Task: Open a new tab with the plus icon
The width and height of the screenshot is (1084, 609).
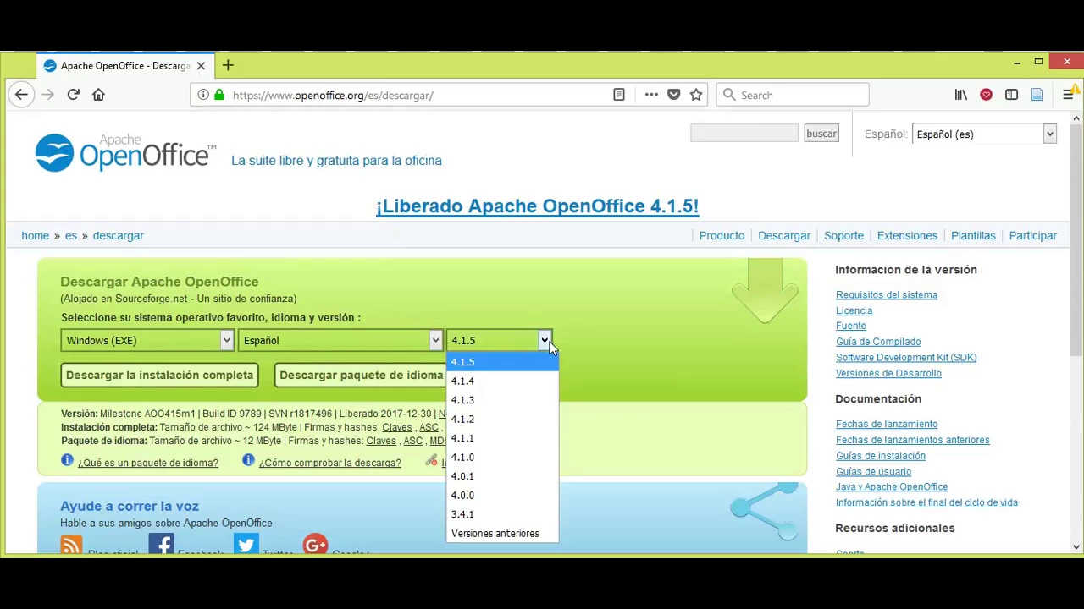Action: click(228, 65)
